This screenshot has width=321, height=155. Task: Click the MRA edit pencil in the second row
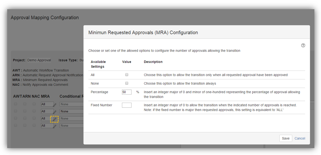click(x=55, y=112)
